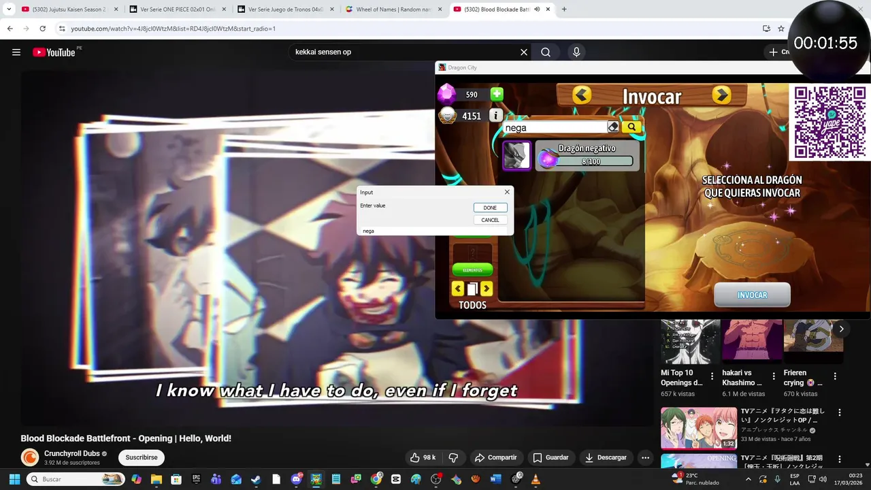Select the Dragón negativo portrait thumbnail

pos(516,155)
